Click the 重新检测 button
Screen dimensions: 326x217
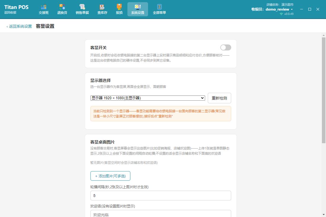[219, 98]
